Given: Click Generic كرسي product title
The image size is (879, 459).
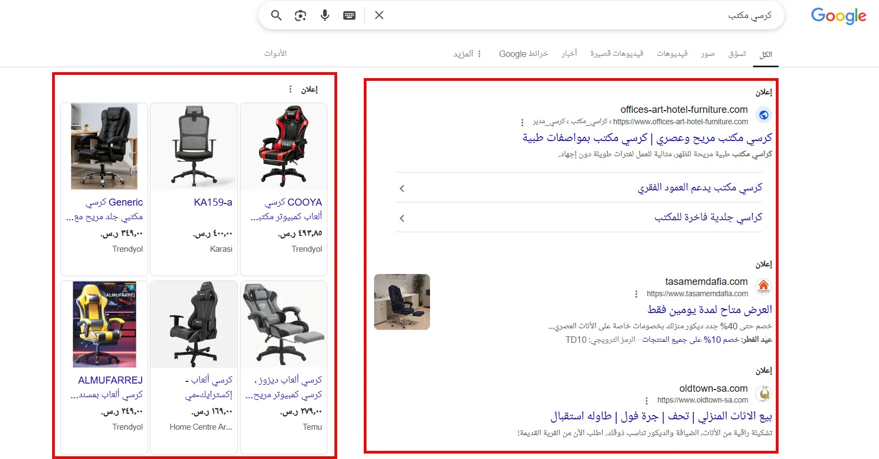Looking at the screenshot, I should (104, 209).
